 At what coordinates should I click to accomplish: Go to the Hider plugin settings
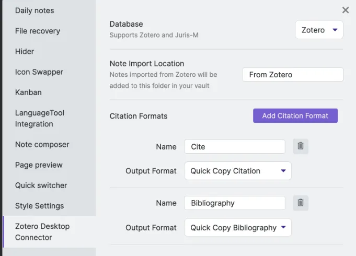tap(25, 51)
